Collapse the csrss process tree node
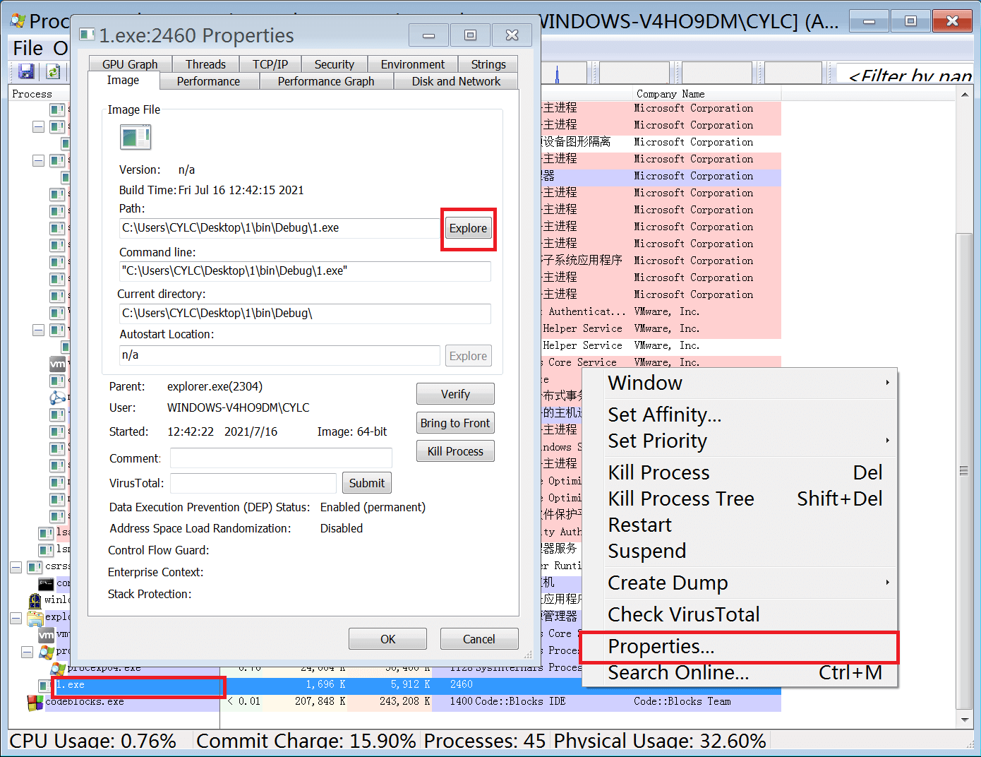Screen dimensions: 981x757 (16, 567)
